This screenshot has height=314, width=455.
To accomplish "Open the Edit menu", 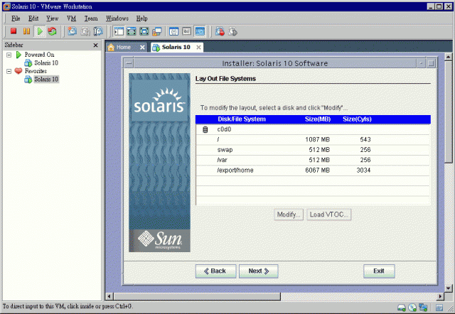I will pos(33,18).
